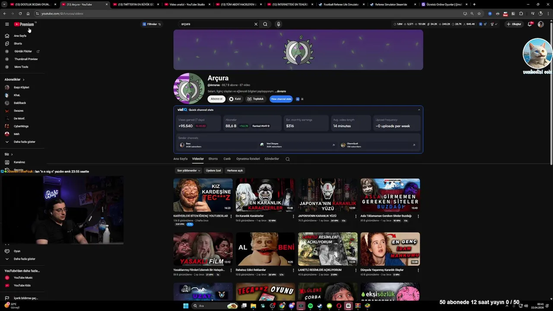Open ChemQuall similar channel
553x311 pixels.
tap(378, 145)
